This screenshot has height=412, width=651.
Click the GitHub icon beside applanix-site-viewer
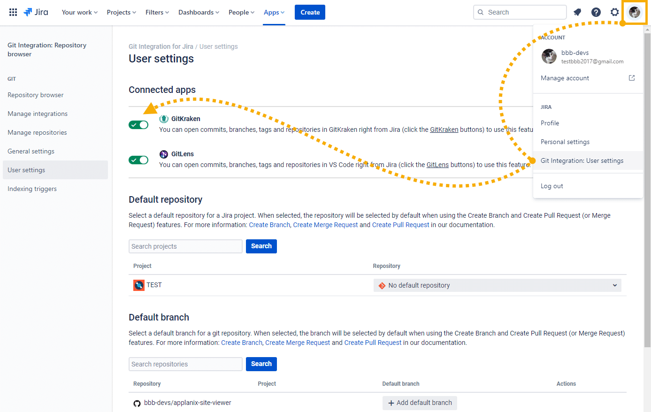tap(137, 403)
